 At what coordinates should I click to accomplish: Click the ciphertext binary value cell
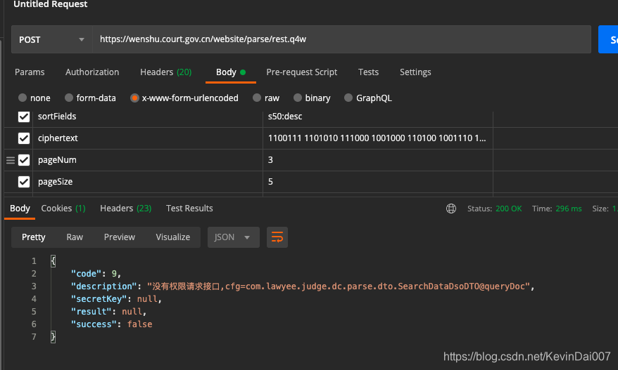point(377,138)
